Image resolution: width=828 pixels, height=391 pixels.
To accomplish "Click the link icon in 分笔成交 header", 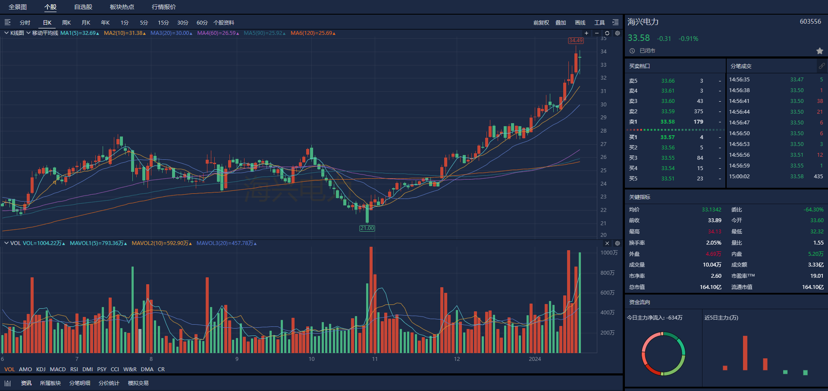I will [822, 66].
